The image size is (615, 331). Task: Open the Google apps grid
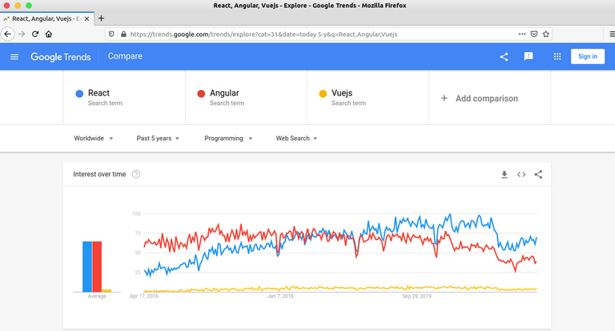[557, 56]
